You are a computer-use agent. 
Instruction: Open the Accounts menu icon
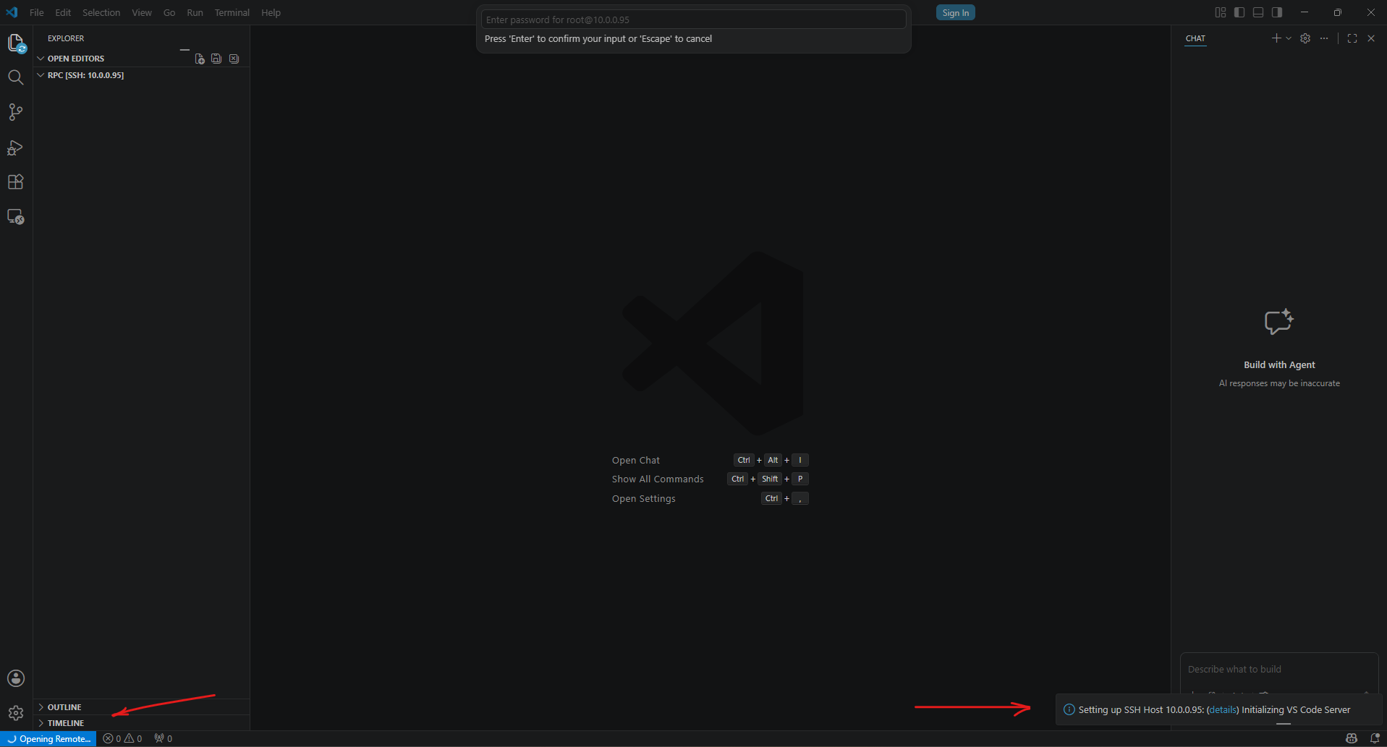(16, 678)
